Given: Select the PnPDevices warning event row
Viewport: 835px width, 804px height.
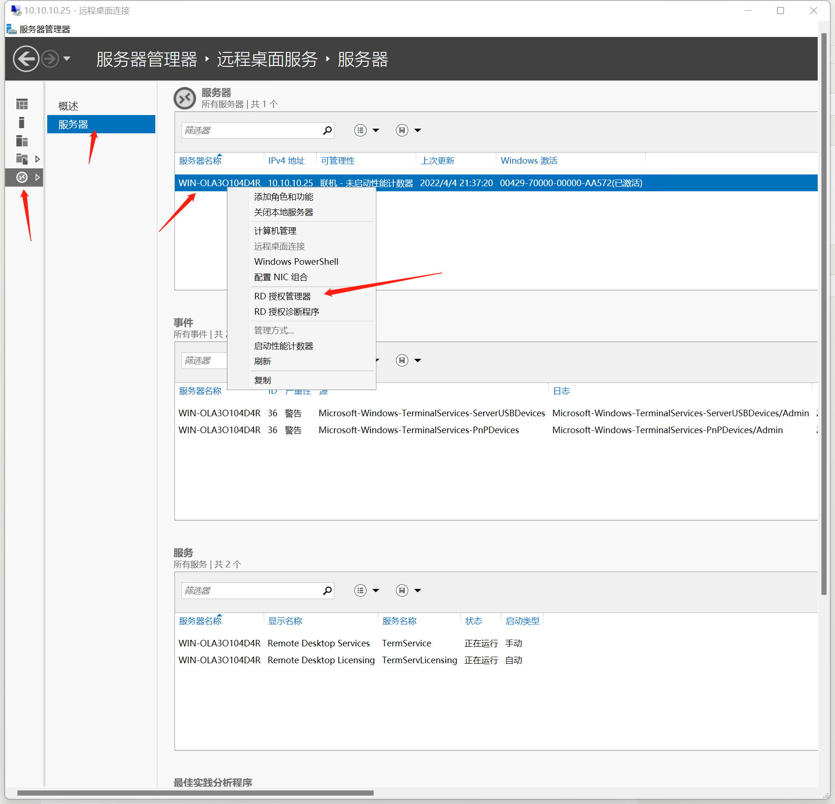Looking at the screenshot, I should (x=496, y=430).
